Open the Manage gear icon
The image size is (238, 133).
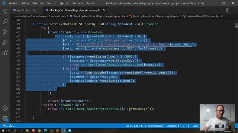5,118
